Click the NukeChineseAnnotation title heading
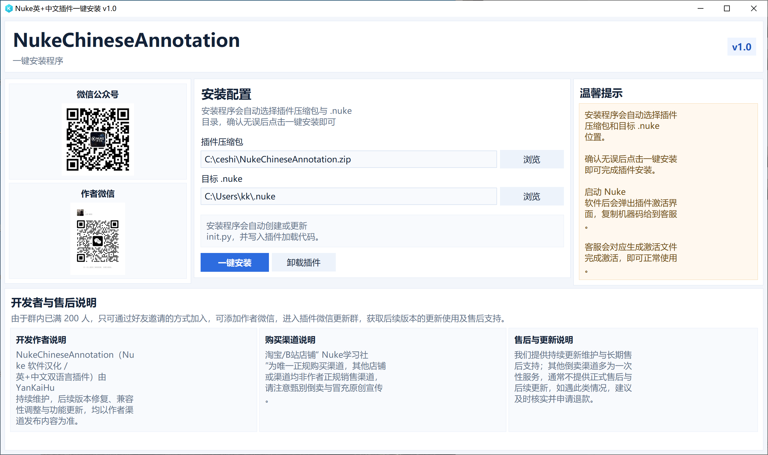Viewport: 768px width, 455px height. point(126,40)
